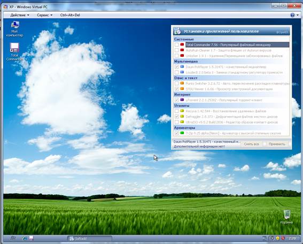Click the orange icon beside Punto Switcher

[182, 83]
